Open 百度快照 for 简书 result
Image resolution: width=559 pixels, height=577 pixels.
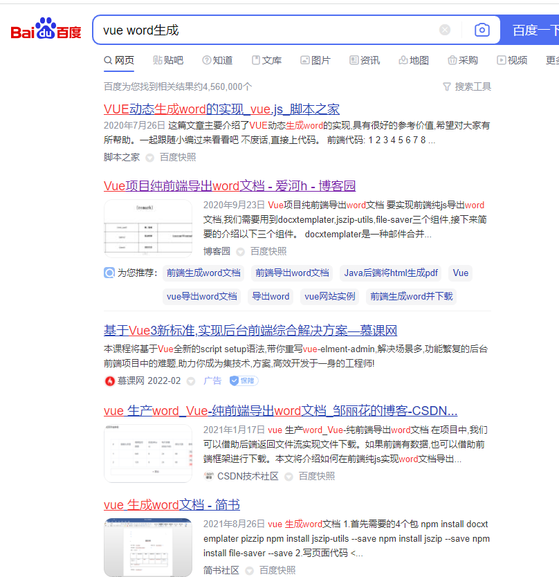tap(277, 570)
